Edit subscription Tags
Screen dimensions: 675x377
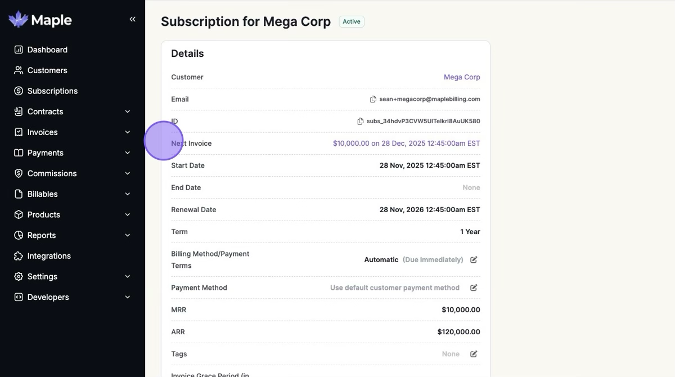pos(474,354)
